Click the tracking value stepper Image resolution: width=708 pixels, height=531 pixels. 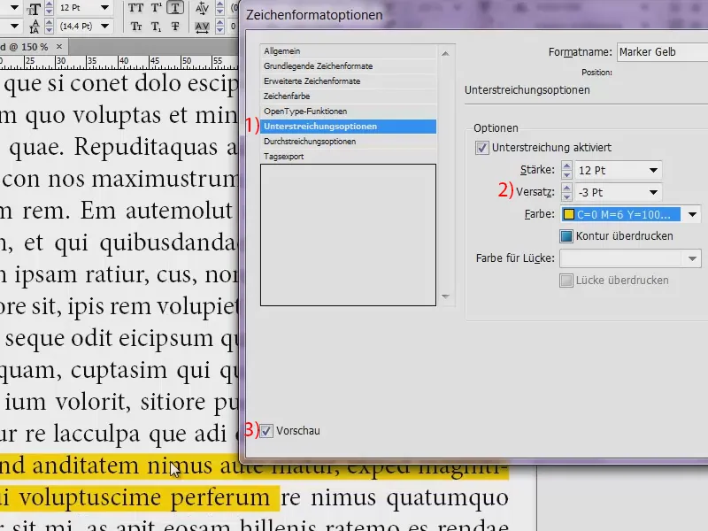pos(219,27)
